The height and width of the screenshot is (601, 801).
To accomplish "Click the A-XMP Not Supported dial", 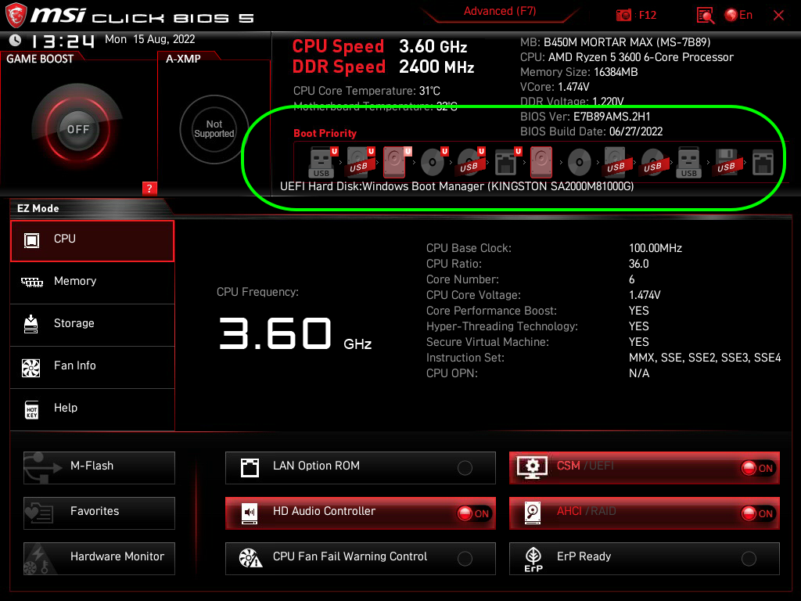I will point(214,129).
